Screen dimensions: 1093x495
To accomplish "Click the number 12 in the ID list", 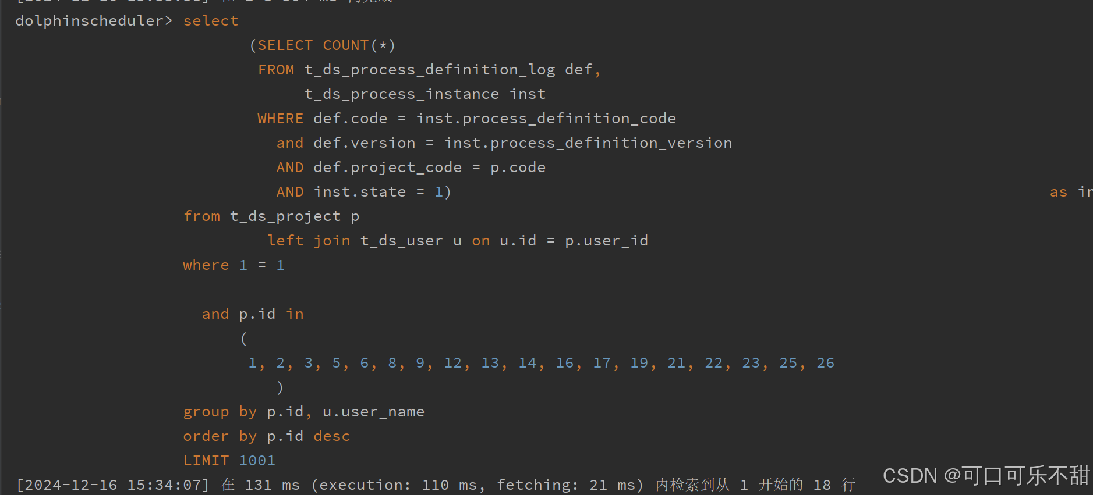I will pos(452,363).
